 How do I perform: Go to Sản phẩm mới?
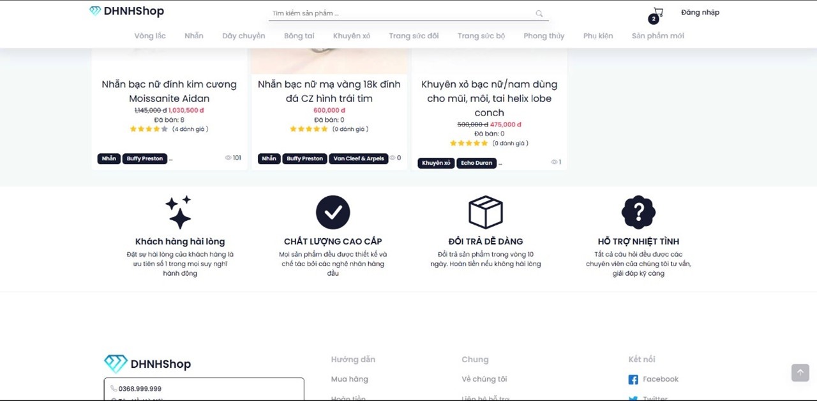tap(657, 36)
